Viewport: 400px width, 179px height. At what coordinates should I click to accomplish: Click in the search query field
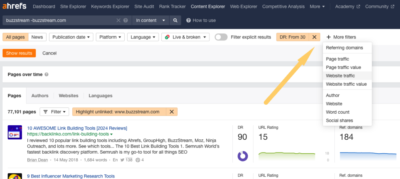click(x=60, y=20)
